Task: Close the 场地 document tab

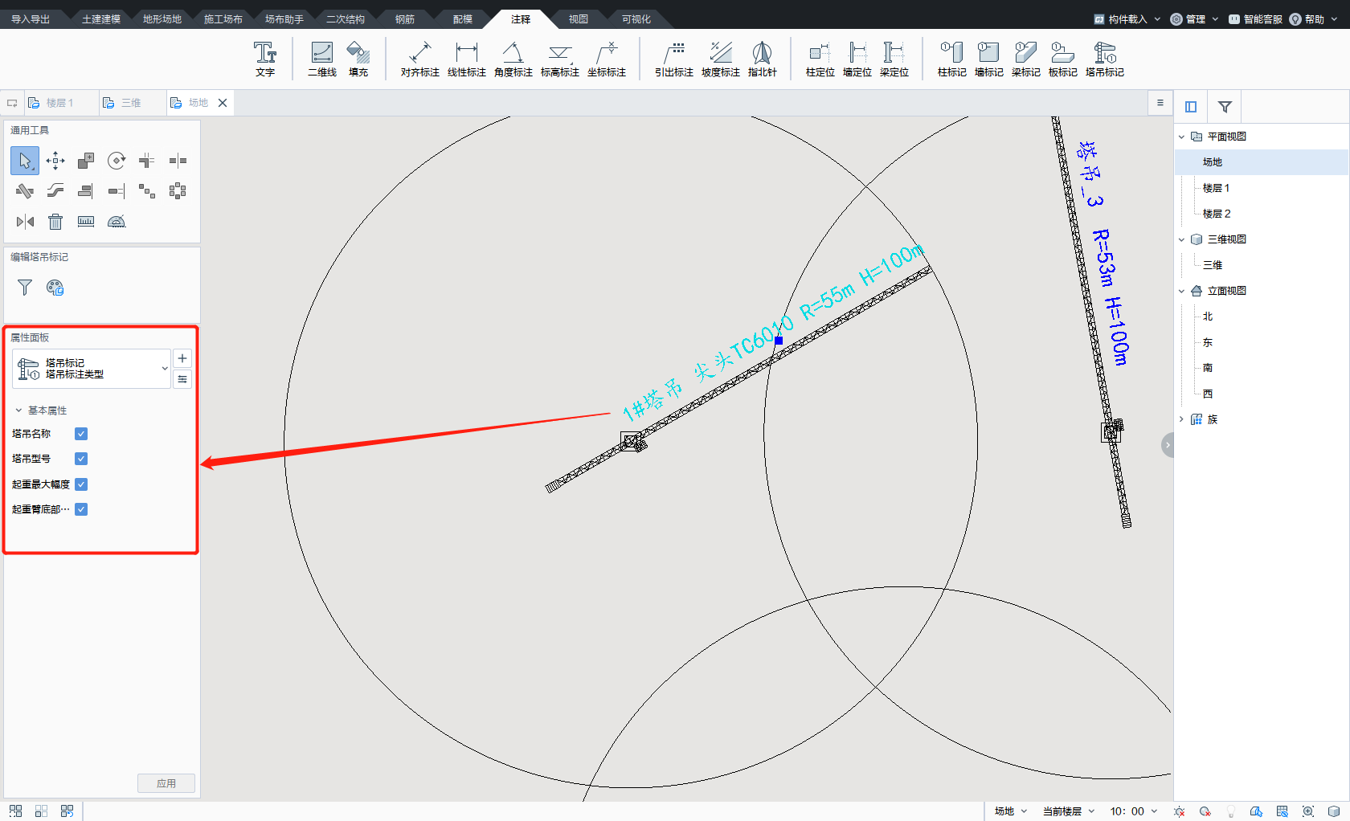Action: [223, 103]
